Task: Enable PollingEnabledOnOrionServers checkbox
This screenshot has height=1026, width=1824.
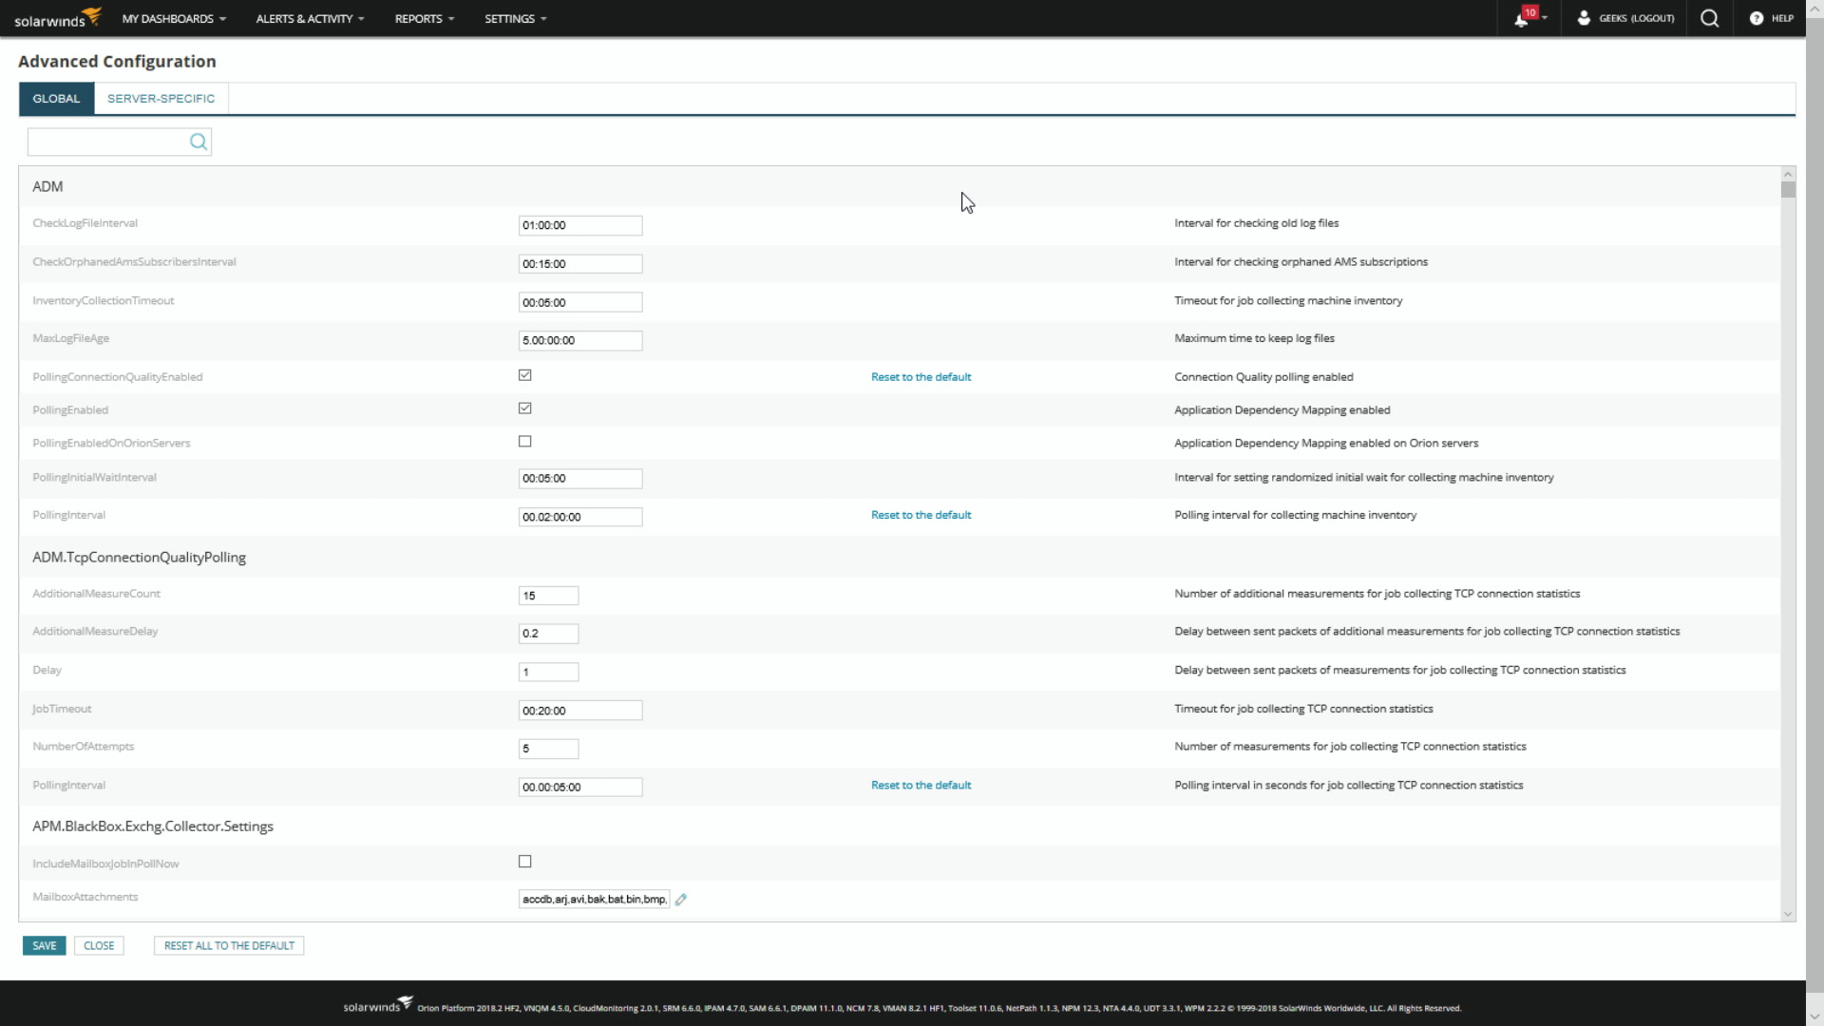Action: pos(524,442)
